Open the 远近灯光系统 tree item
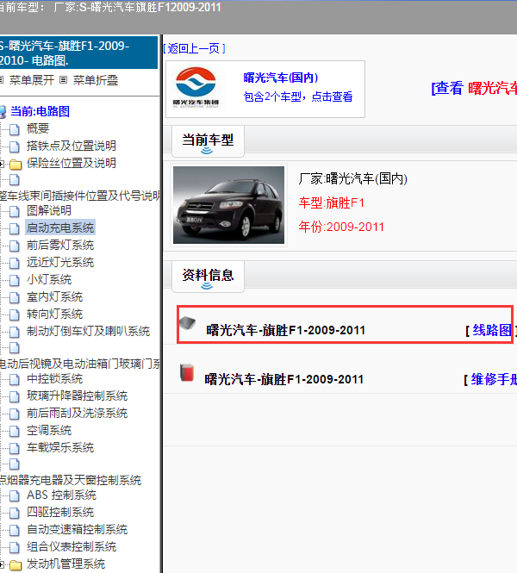517x573 pixels. click(60, 263)
